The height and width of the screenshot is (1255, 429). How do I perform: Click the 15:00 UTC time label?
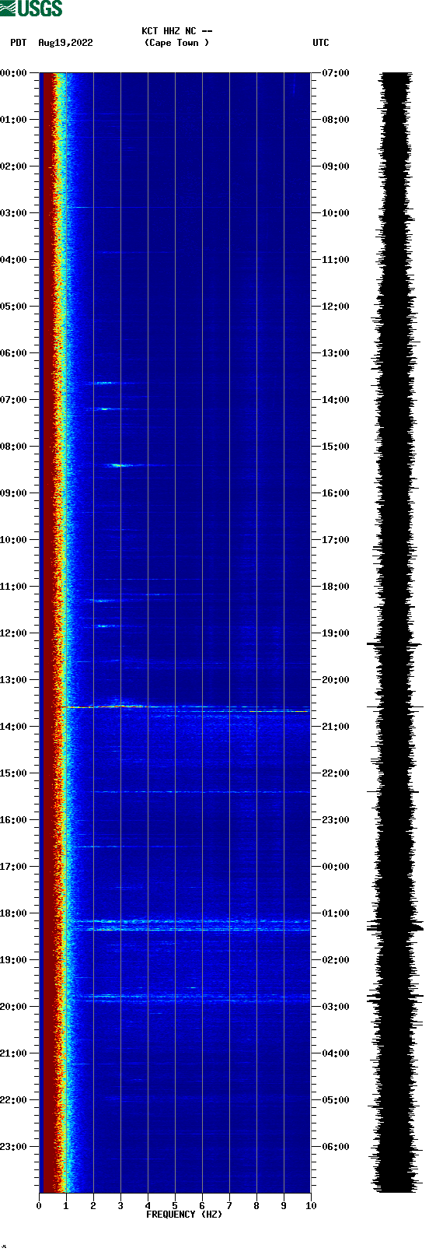[336, 447]
